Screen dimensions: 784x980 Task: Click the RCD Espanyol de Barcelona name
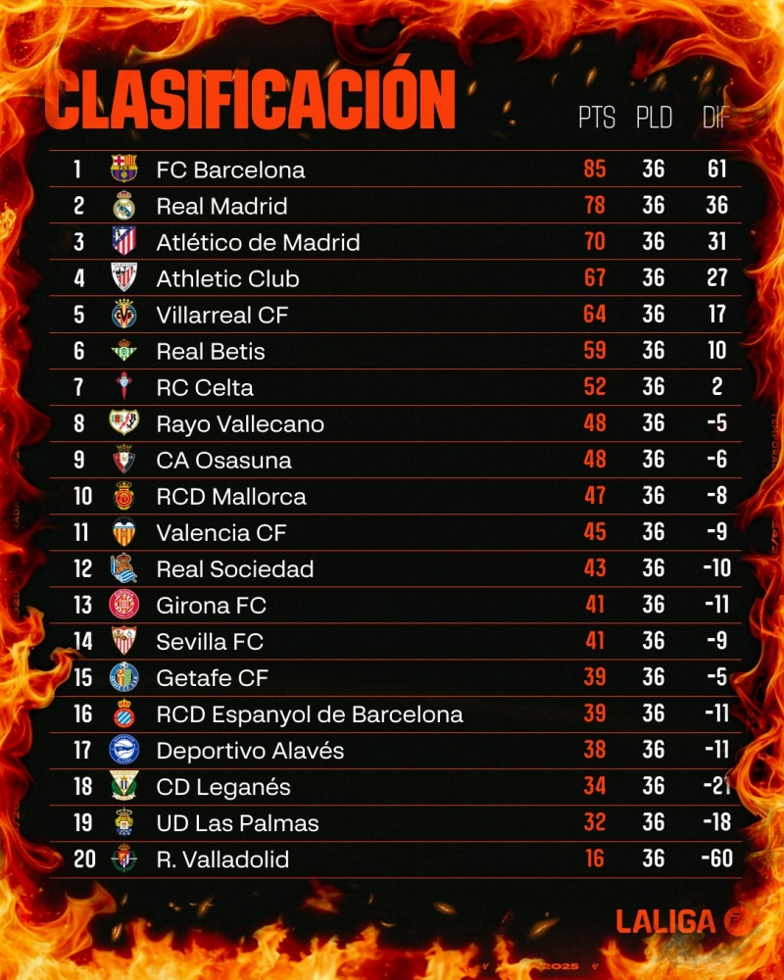click(310, 714)
